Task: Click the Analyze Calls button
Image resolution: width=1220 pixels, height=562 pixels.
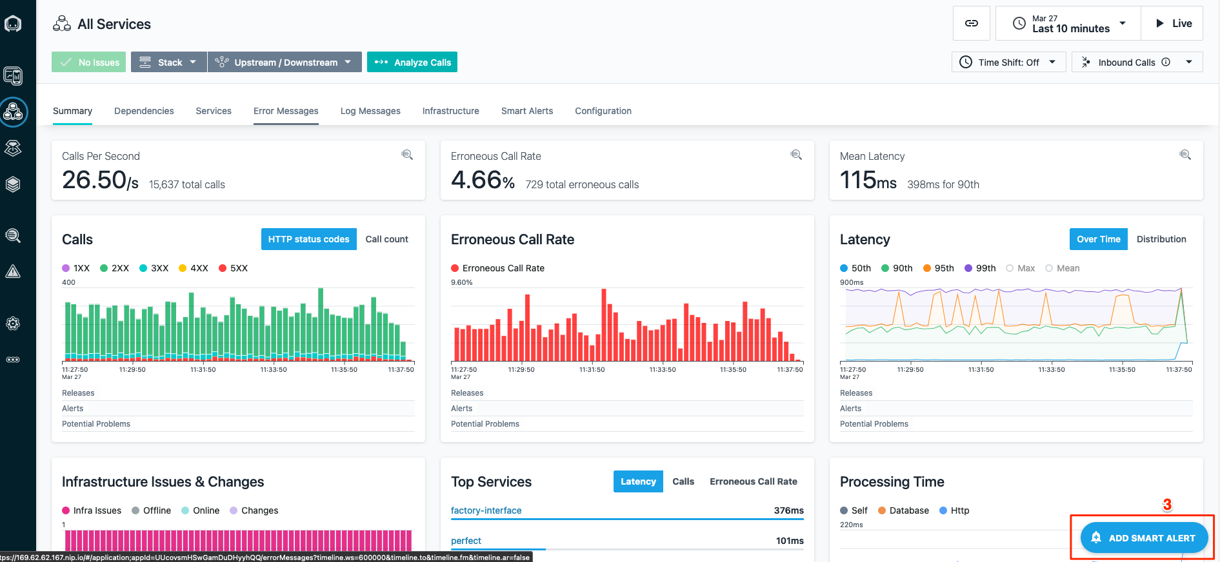Action: coord(412,62)
